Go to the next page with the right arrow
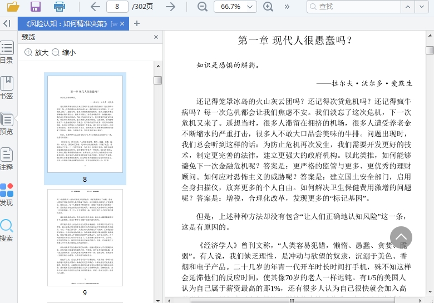 (x=170, y=7)
